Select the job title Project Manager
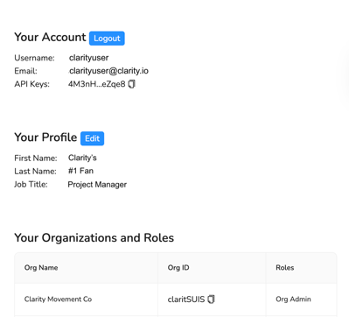 coord(97,185)
